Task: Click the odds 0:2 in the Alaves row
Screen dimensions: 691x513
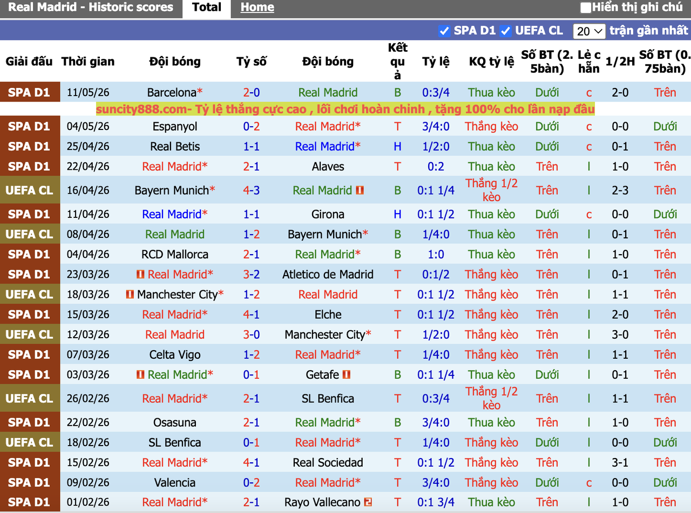Action: click(x=436, y=167)
